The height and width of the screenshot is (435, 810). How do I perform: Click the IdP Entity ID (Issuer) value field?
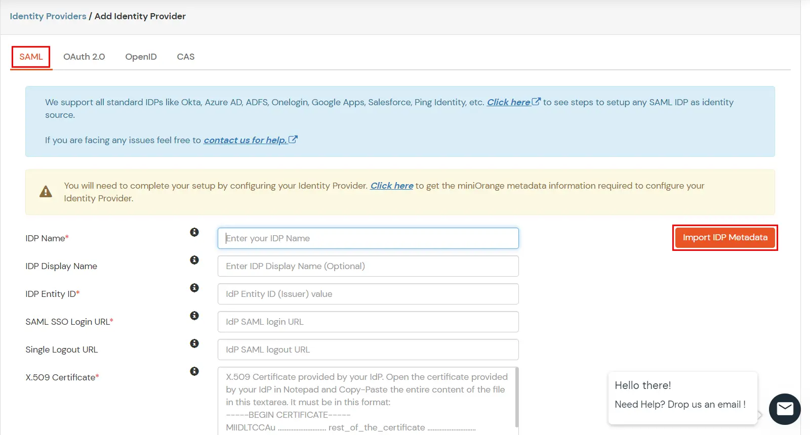pos(368,294)
